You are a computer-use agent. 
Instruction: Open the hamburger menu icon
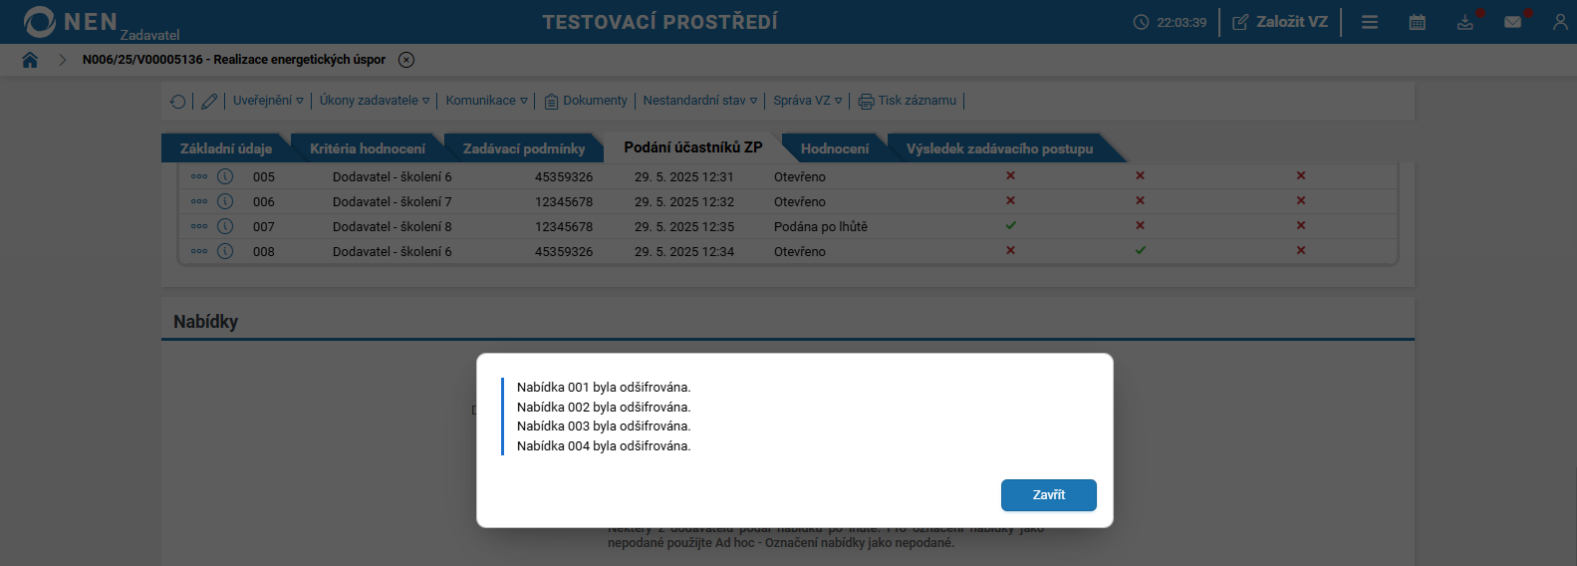point(1370,22)
